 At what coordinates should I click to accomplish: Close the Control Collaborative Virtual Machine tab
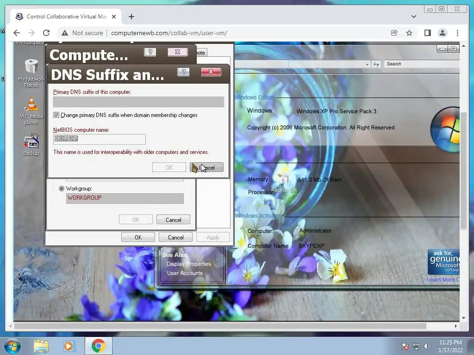pos(114,17)
